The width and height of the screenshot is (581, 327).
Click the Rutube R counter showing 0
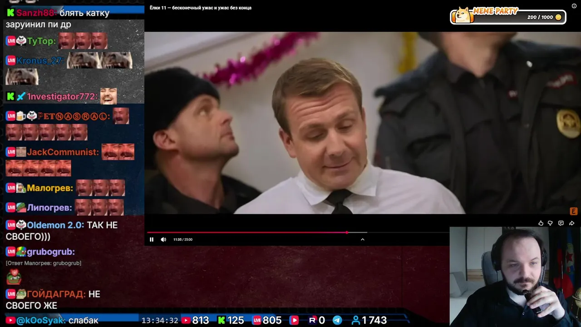point(317,320)
